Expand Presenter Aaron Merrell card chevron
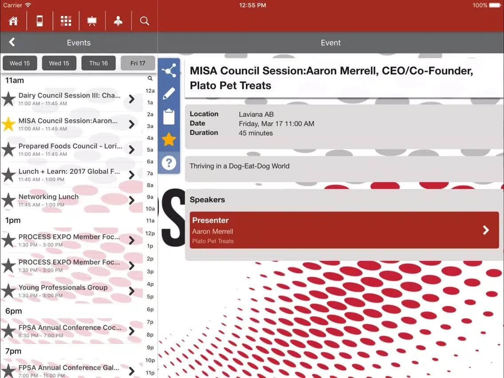Screen dimensions: 504x378 tap(486, 230)
